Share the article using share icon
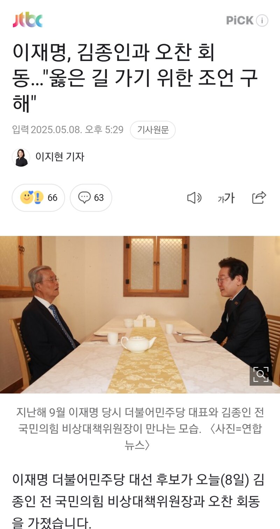The width and height of the screenshot is (280, 529). click(x=259, y=198)
